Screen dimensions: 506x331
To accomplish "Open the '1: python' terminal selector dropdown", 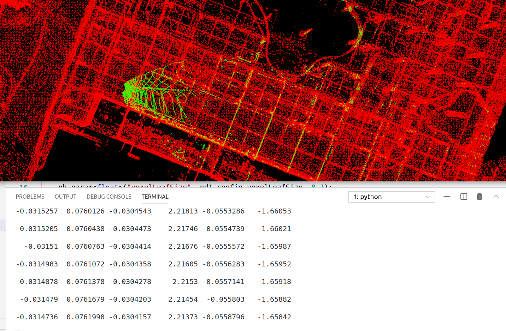I will pyautogui.click(x=392, y=197).
